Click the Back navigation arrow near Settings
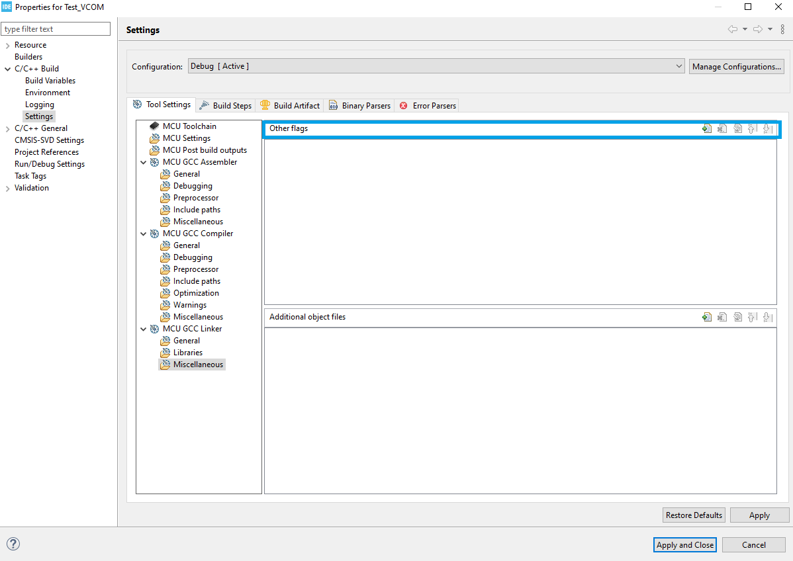Image resolution: width=793 pixels, height=561 pixels. coord(732,29)
